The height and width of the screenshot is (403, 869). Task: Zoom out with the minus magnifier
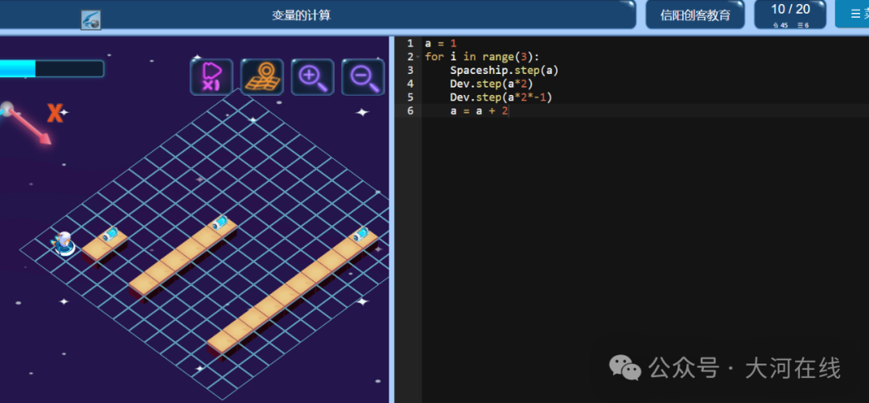(363, 76)
